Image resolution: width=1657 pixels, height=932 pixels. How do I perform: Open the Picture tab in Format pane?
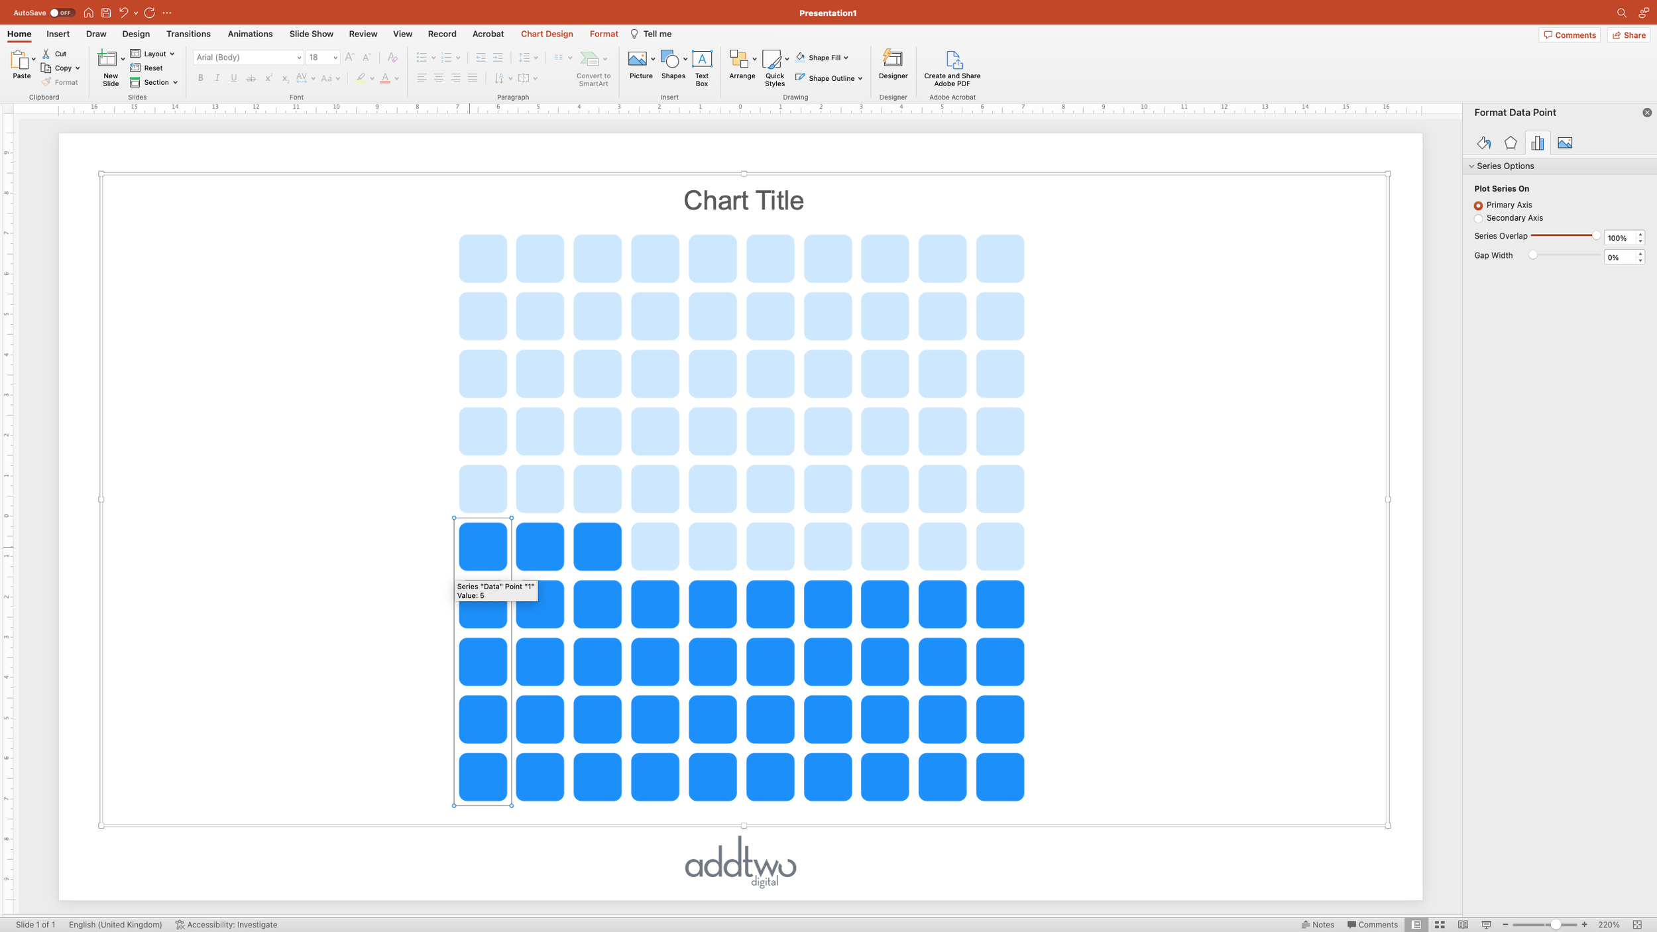pos(1565,143)
